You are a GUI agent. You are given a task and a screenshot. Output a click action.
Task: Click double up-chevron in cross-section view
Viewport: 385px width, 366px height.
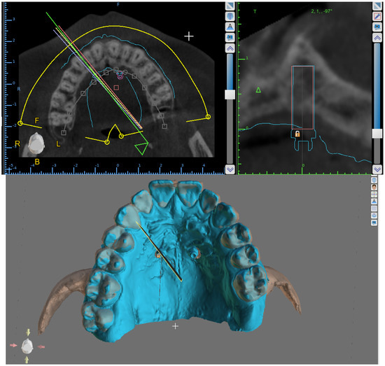(377, 38)
